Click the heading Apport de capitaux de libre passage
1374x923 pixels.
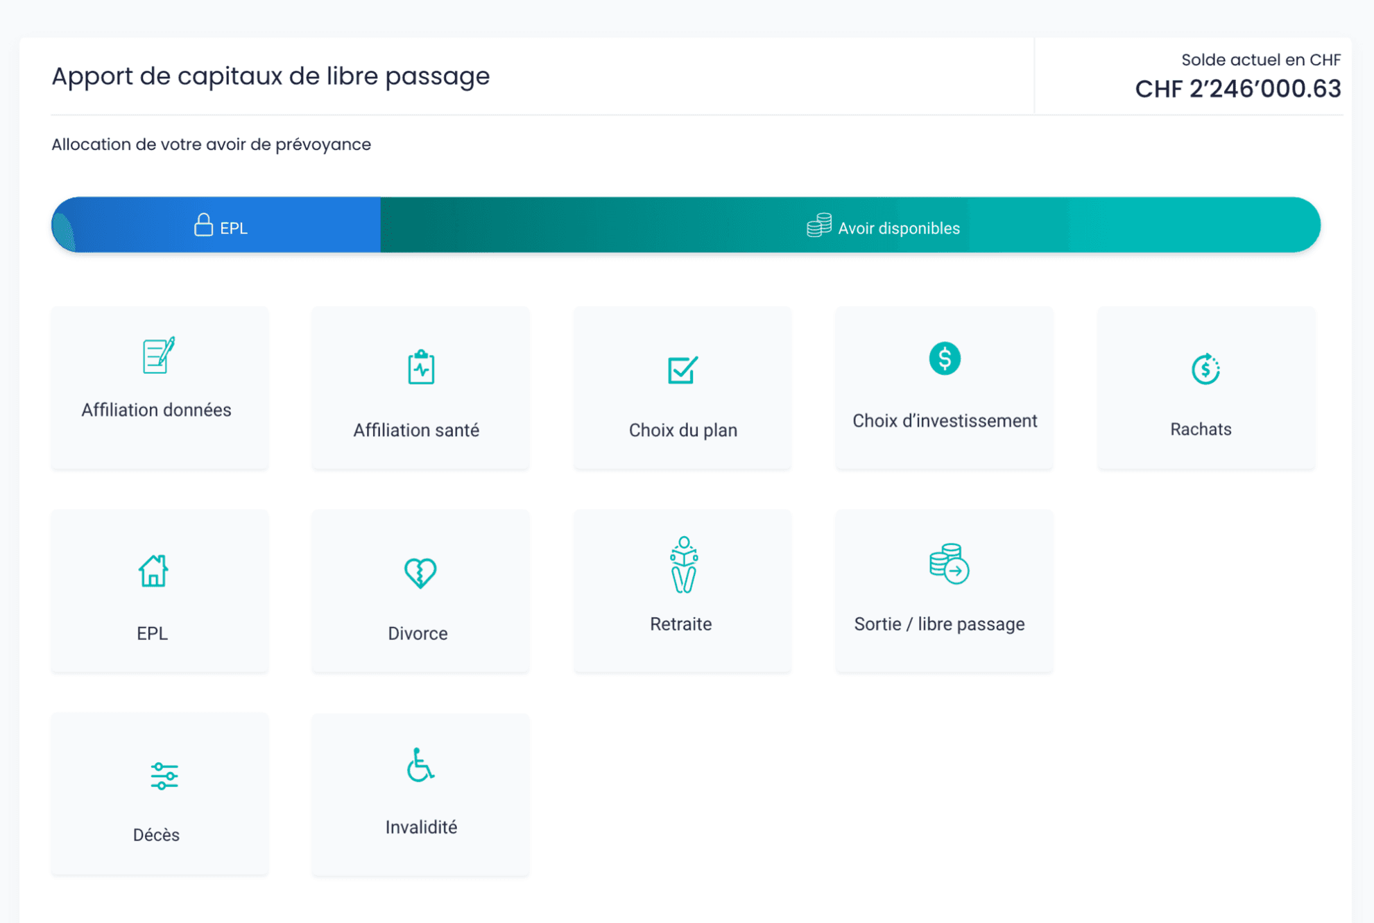(270, 76)
